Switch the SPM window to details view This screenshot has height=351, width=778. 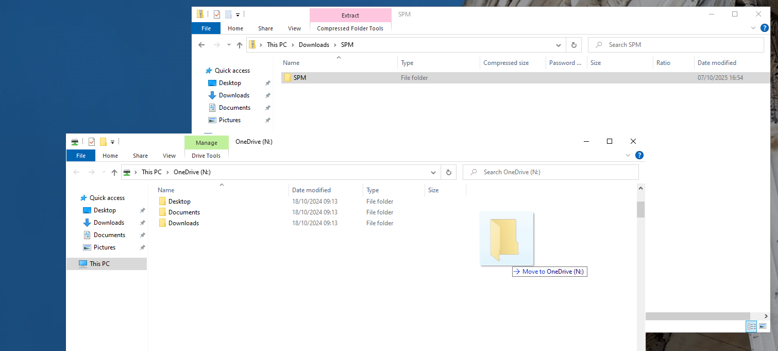tap(751, 326)
